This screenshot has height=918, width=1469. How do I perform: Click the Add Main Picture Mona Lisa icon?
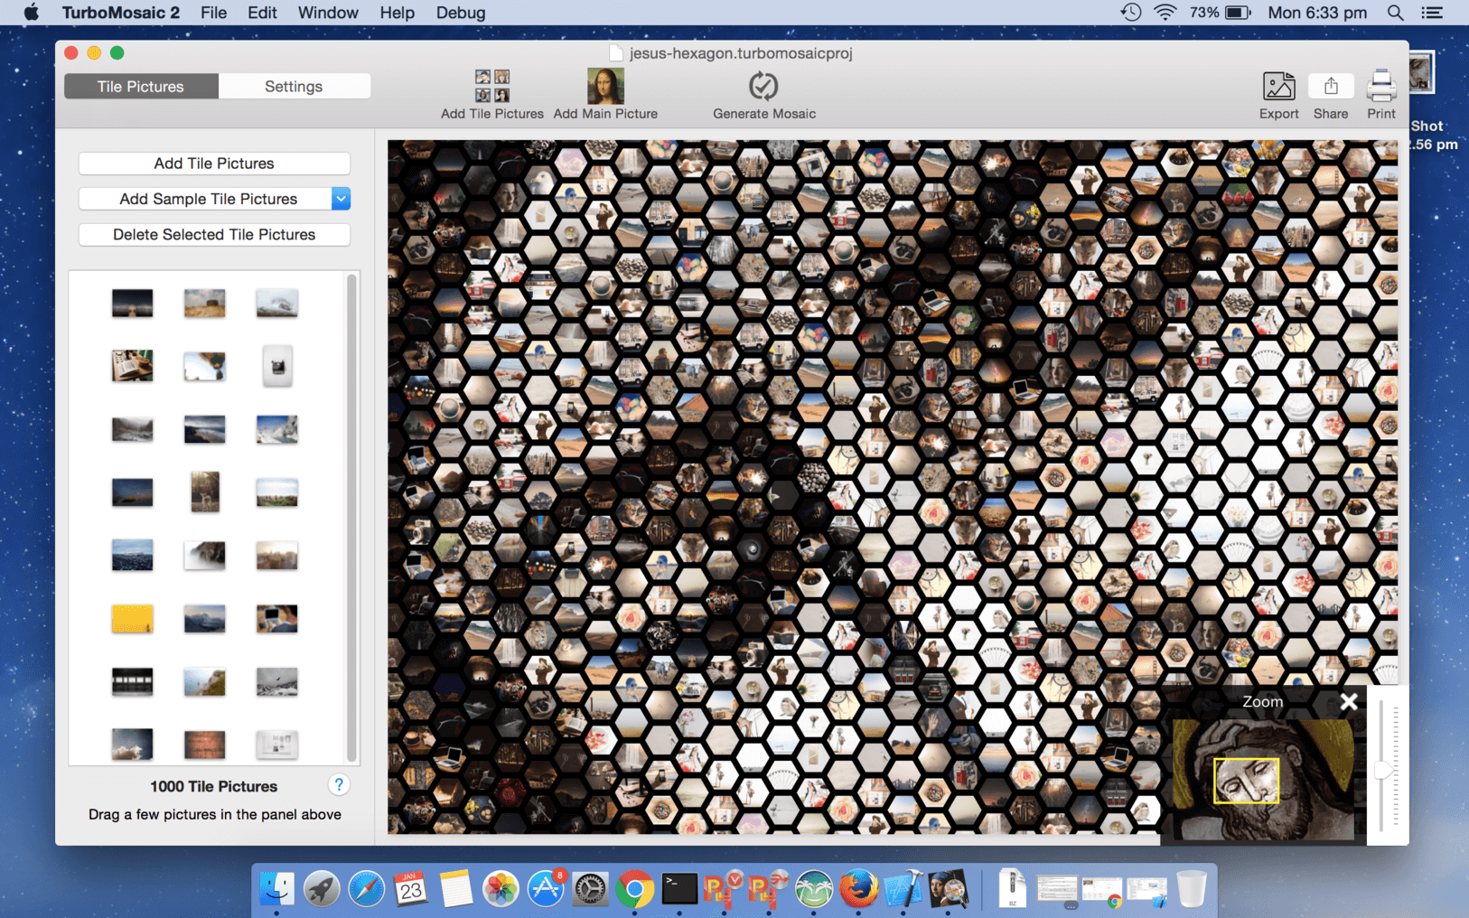[x=605, y=86]
